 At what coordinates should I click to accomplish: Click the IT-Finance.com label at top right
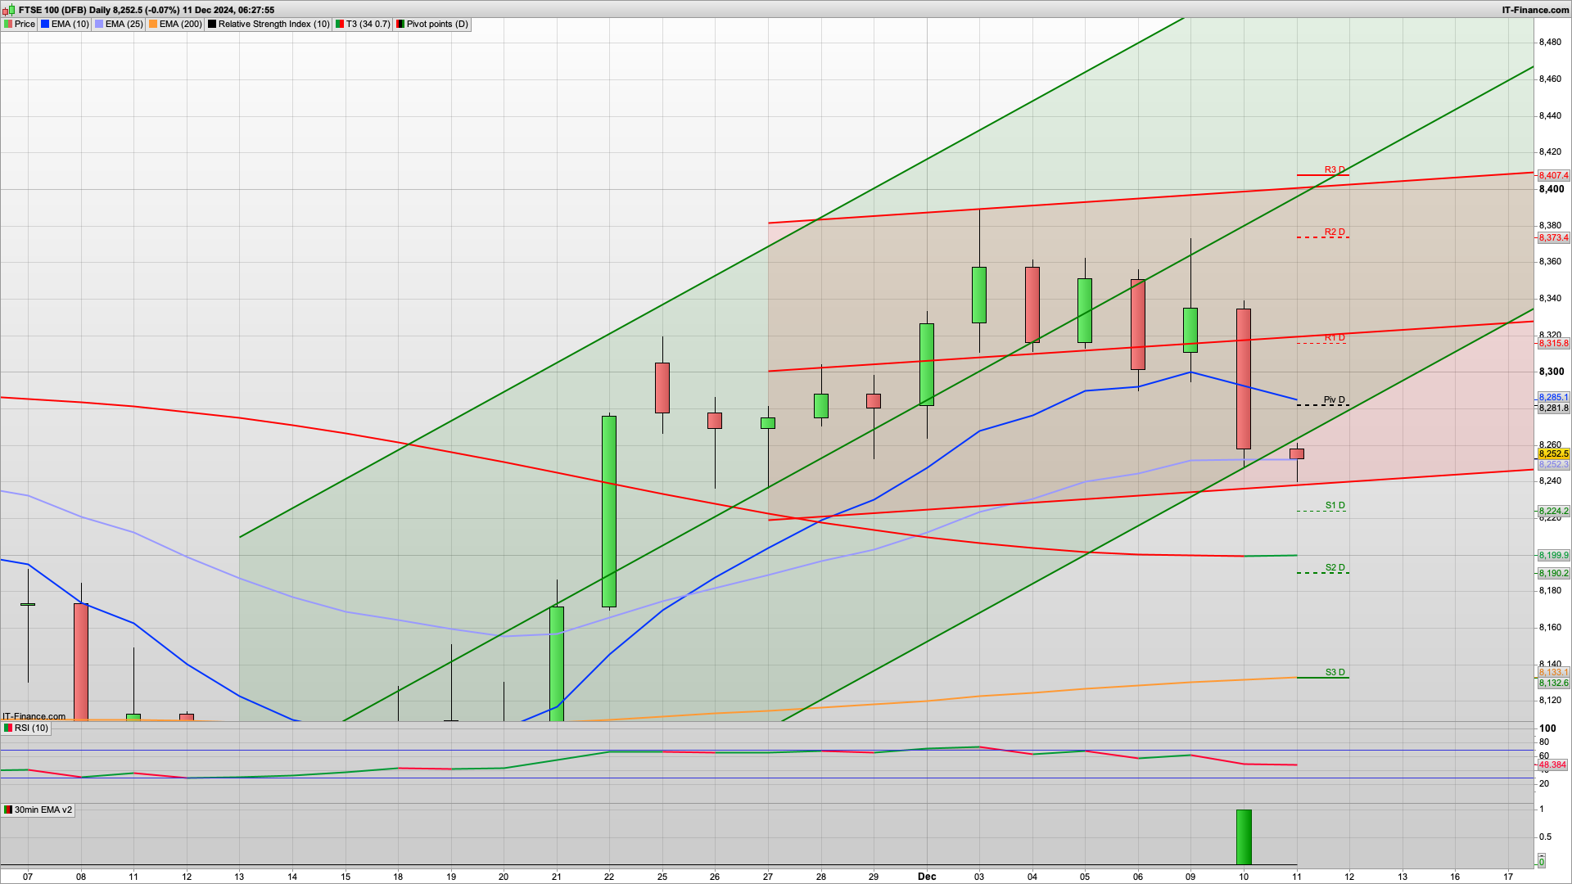pos(1536,10)
